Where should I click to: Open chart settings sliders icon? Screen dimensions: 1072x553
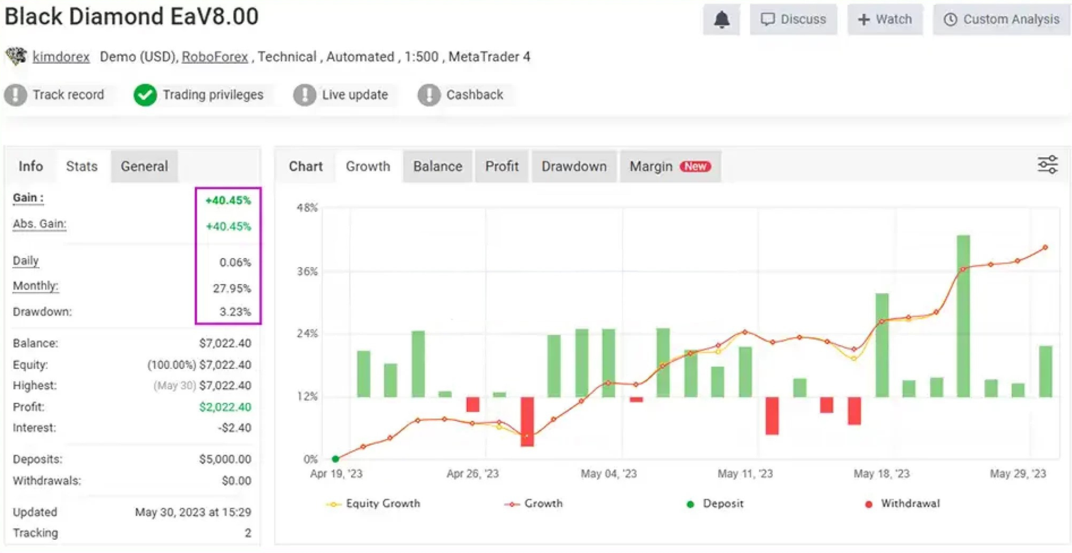click(x=1047, y=165)
